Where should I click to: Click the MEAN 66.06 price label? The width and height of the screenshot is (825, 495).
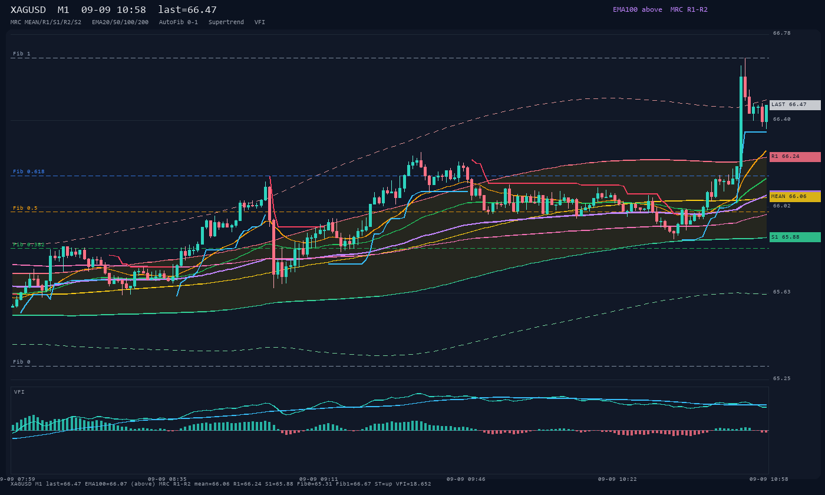[x=794, y=197]
